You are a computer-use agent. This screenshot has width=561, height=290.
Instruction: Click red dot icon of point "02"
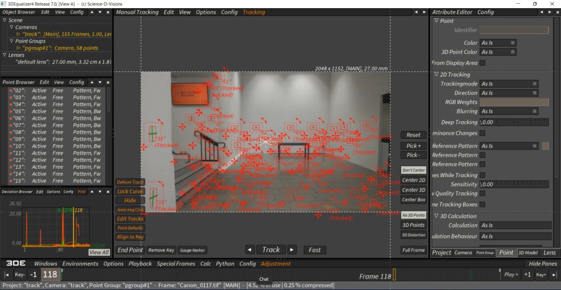[11, 90]
